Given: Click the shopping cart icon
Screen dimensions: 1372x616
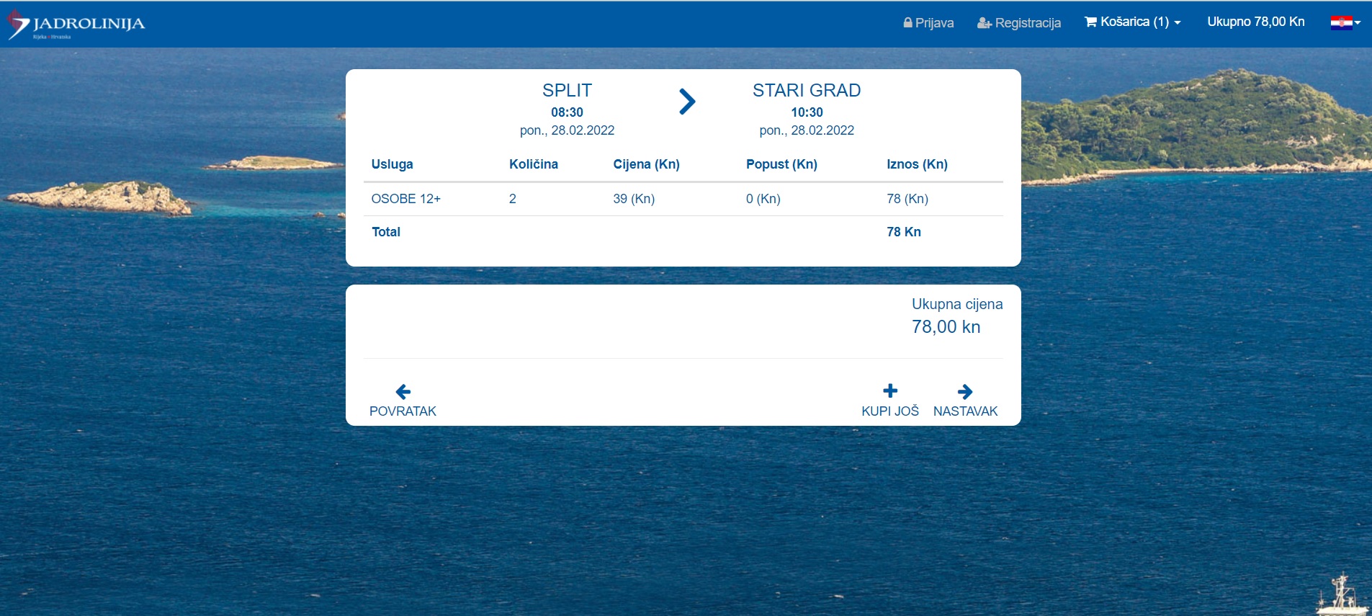Looking at the screenshot, I should coord(1090,22).
